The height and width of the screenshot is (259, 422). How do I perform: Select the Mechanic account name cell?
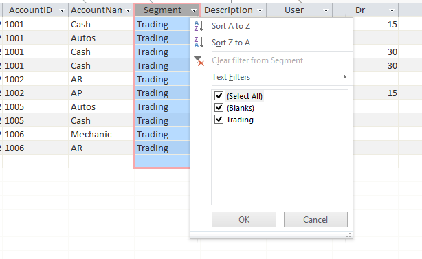[101, 134]
